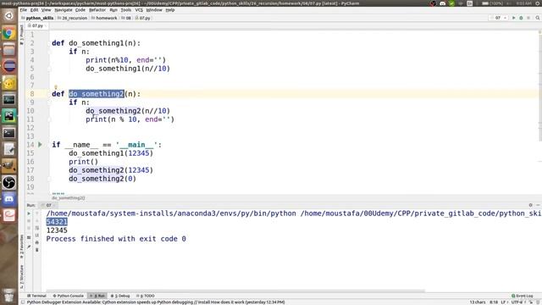Click the 12345 output line in console
542x305 pixels.
pyautogui.click(x=57, y=230)
